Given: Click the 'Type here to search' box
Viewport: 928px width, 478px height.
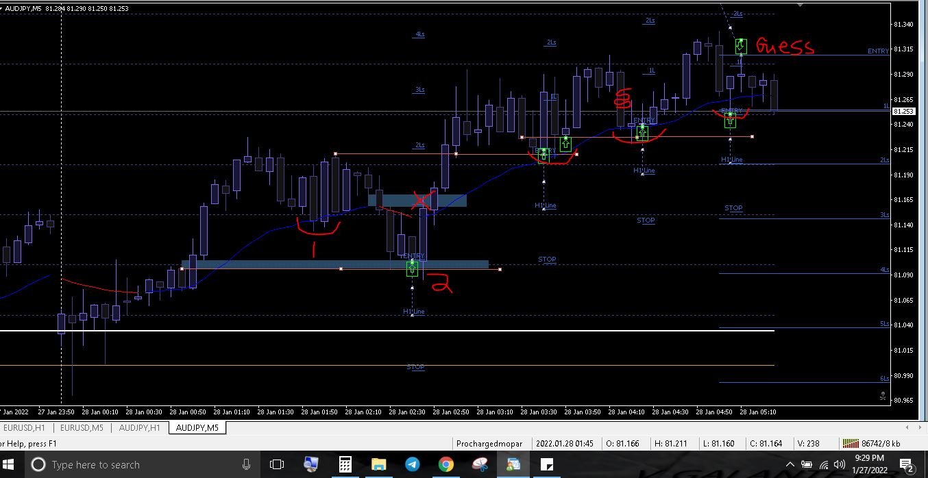Looking at the screenshot, I should click(137, 464).
